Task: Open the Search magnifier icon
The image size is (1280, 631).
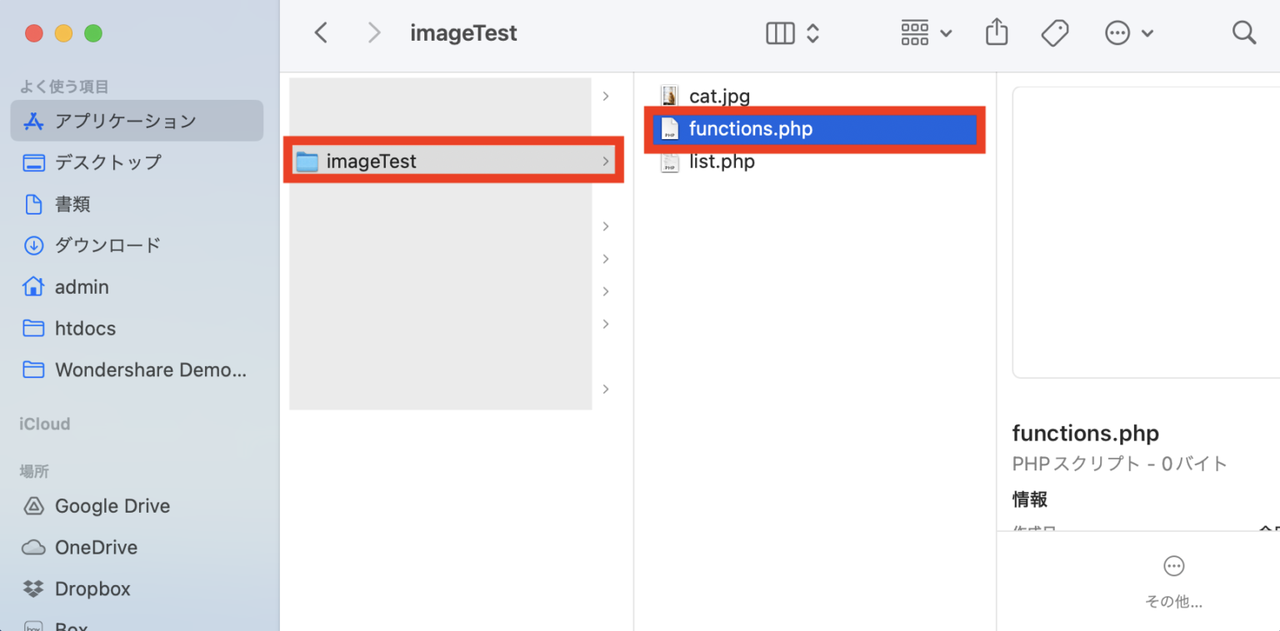Action: point(1243,33)
